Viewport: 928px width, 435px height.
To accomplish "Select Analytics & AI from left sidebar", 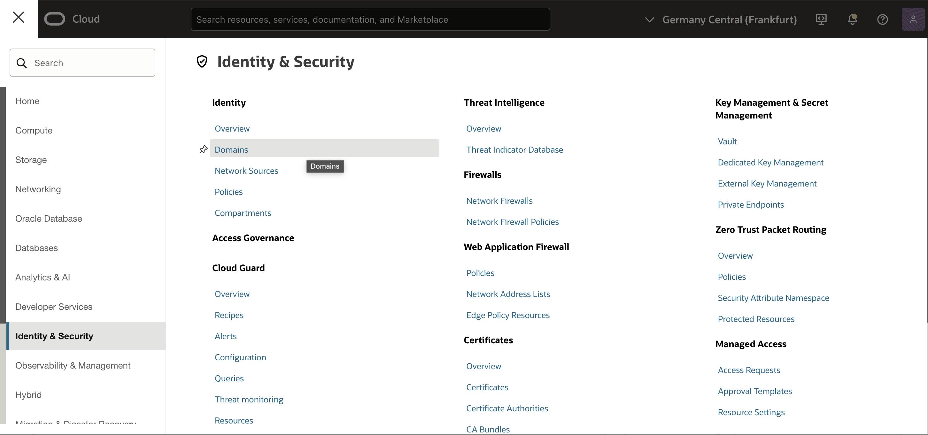I will [43, 277].
